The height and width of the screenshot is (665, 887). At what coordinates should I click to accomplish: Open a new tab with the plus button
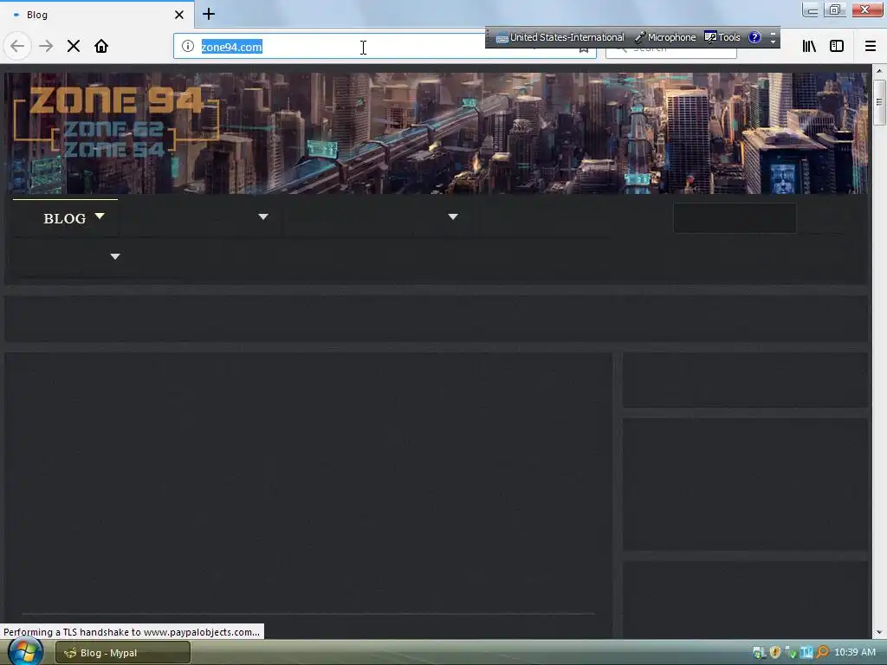tap(209, 14)
